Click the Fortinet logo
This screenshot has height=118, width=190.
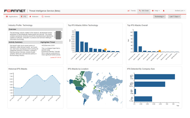coord(15,11)
